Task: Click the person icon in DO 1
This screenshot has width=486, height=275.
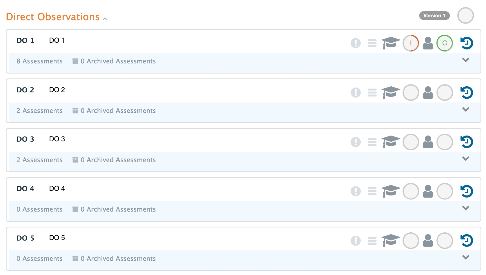Action: coord(428,43)
